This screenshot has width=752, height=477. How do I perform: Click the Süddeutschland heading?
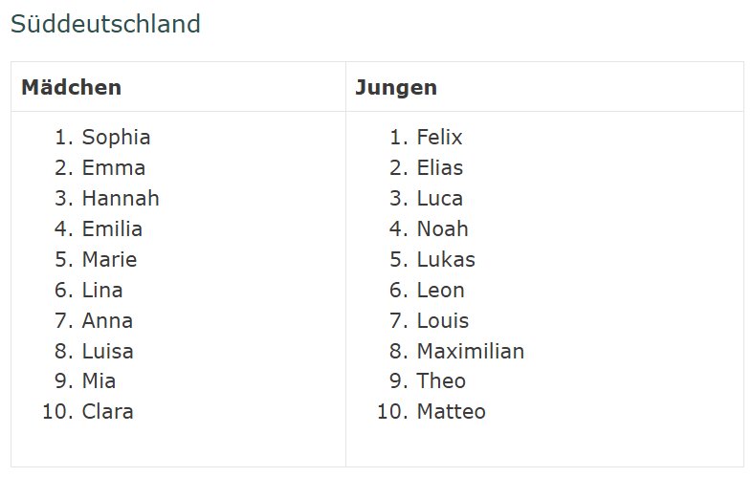(105, 24)
